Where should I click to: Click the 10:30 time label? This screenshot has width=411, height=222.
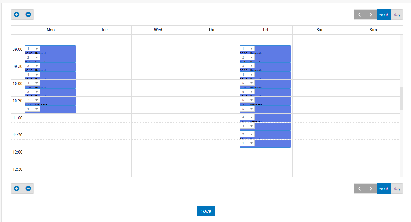(x=17, y=101)
